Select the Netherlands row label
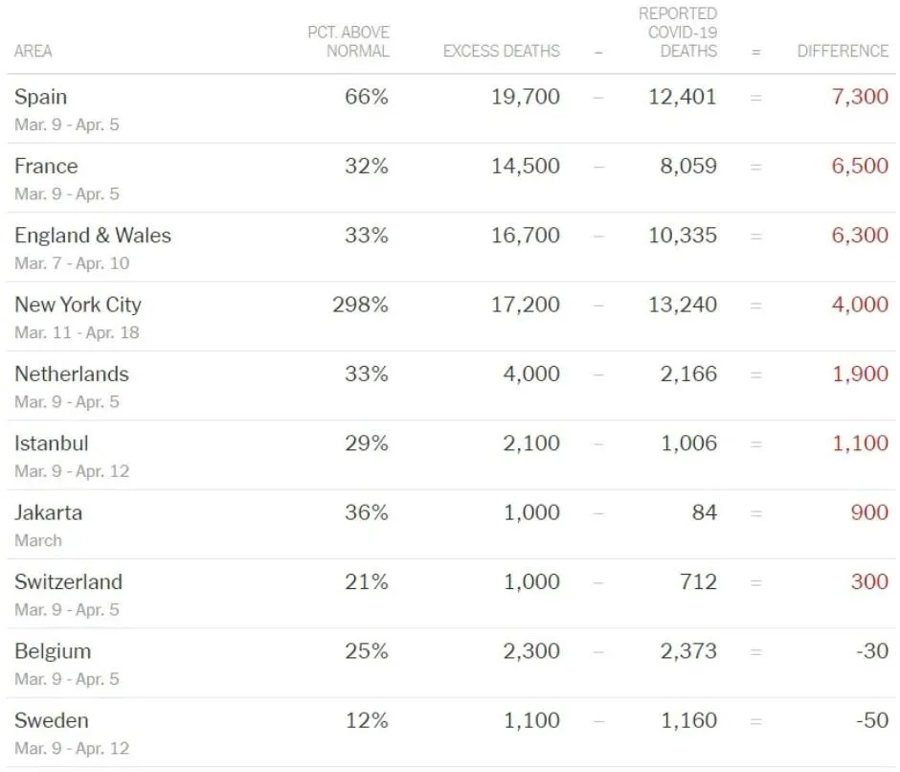The width and height of the screenshot is (900, 772). pos(72,374)
